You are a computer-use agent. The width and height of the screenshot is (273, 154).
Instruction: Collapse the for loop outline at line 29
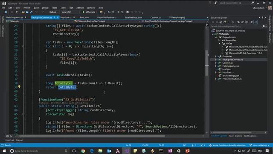click(x=23, y=46)
